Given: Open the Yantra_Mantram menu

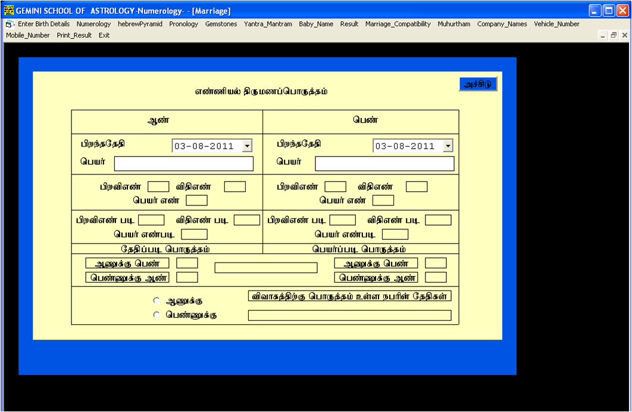Looking at the screenshot, I should pyautogui.click(x=268, y=24).
